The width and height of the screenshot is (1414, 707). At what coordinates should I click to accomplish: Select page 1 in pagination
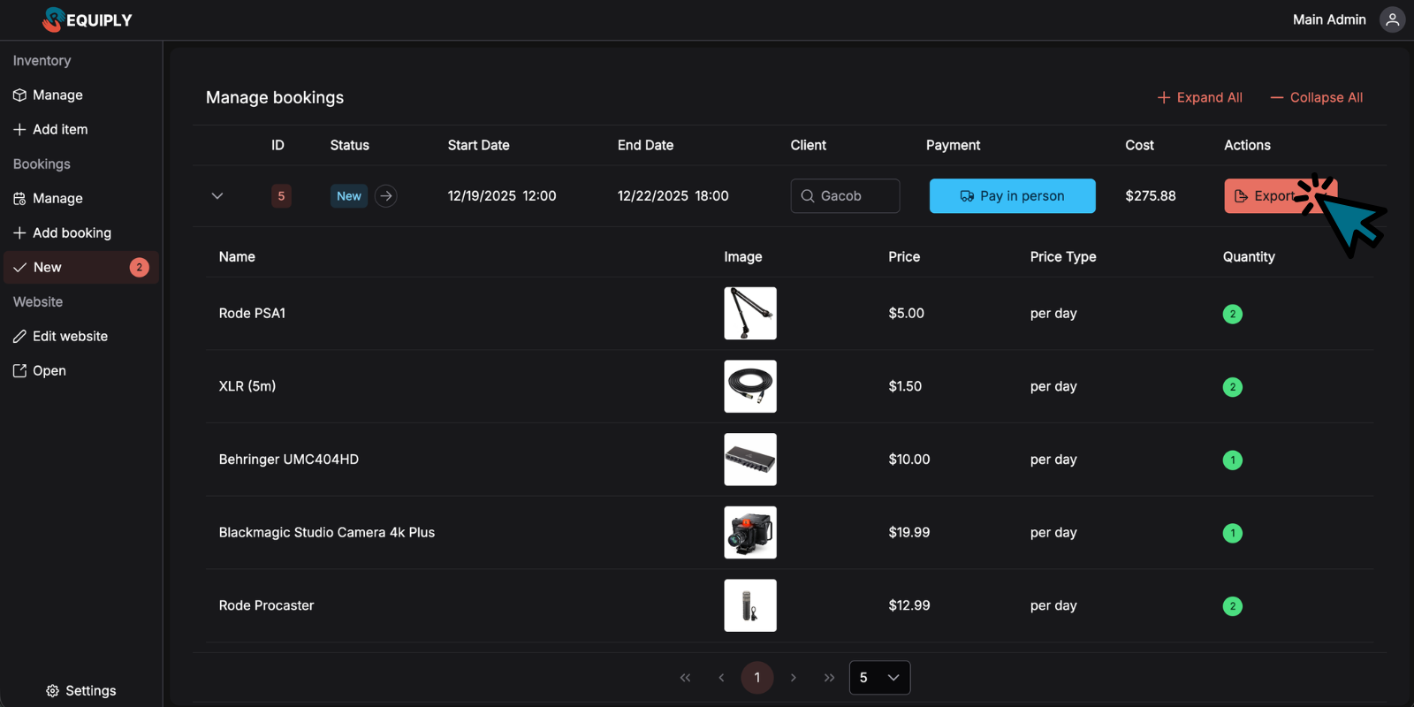pyautogui.click(x=757, y=678)
